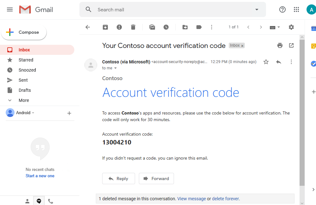Click the Forward button
Screen dimensions: 316x205
(x=156, y=179)
